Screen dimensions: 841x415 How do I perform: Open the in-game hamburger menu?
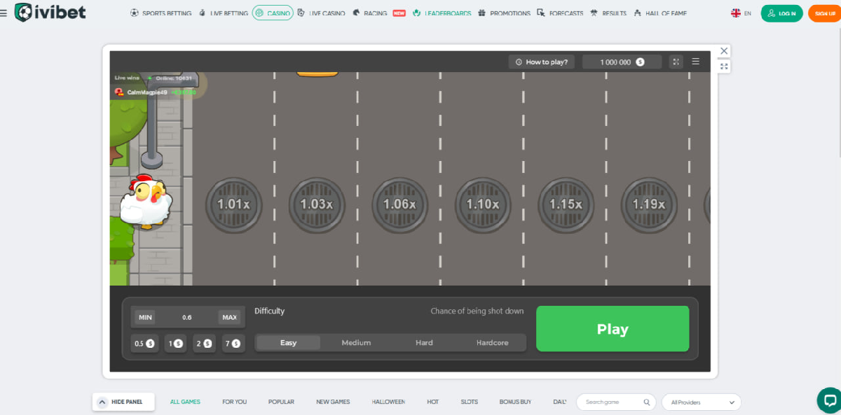tap(695, 62)
